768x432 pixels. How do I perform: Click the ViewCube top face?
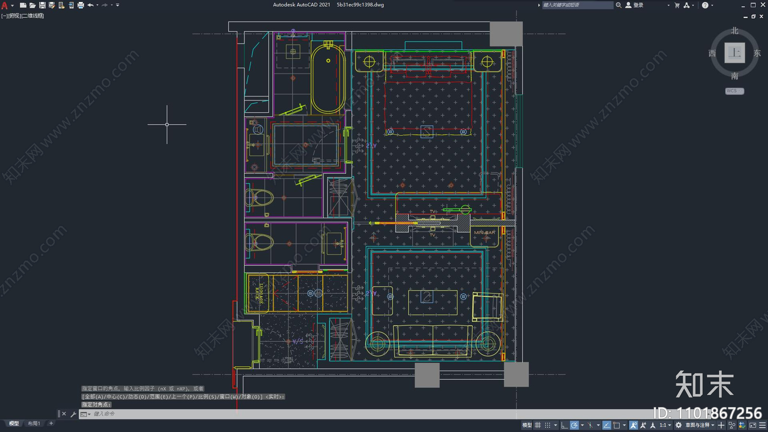734,53
